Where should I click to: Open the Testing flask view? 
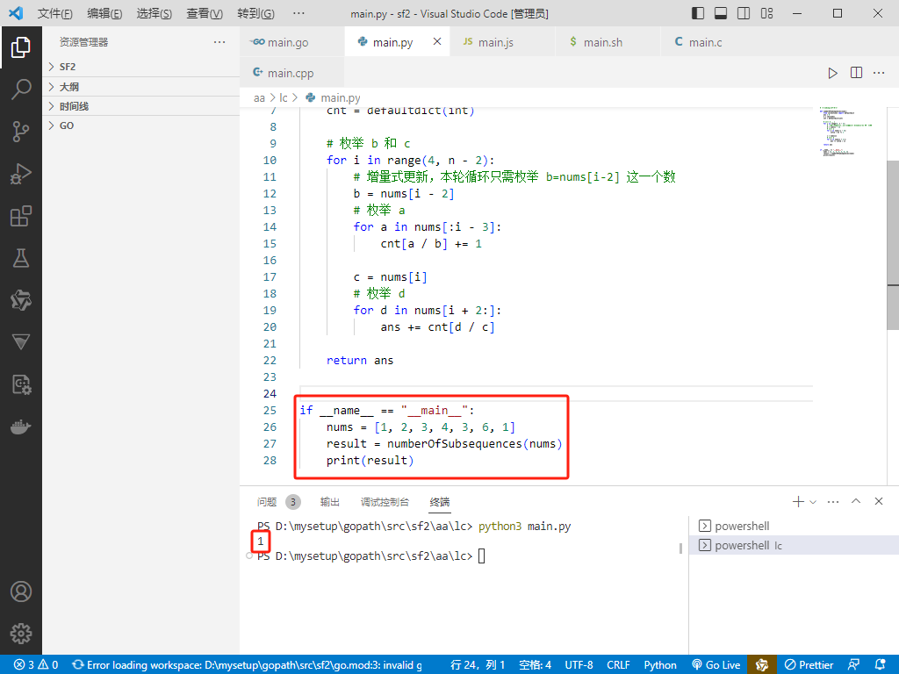(x=21, y=259)
